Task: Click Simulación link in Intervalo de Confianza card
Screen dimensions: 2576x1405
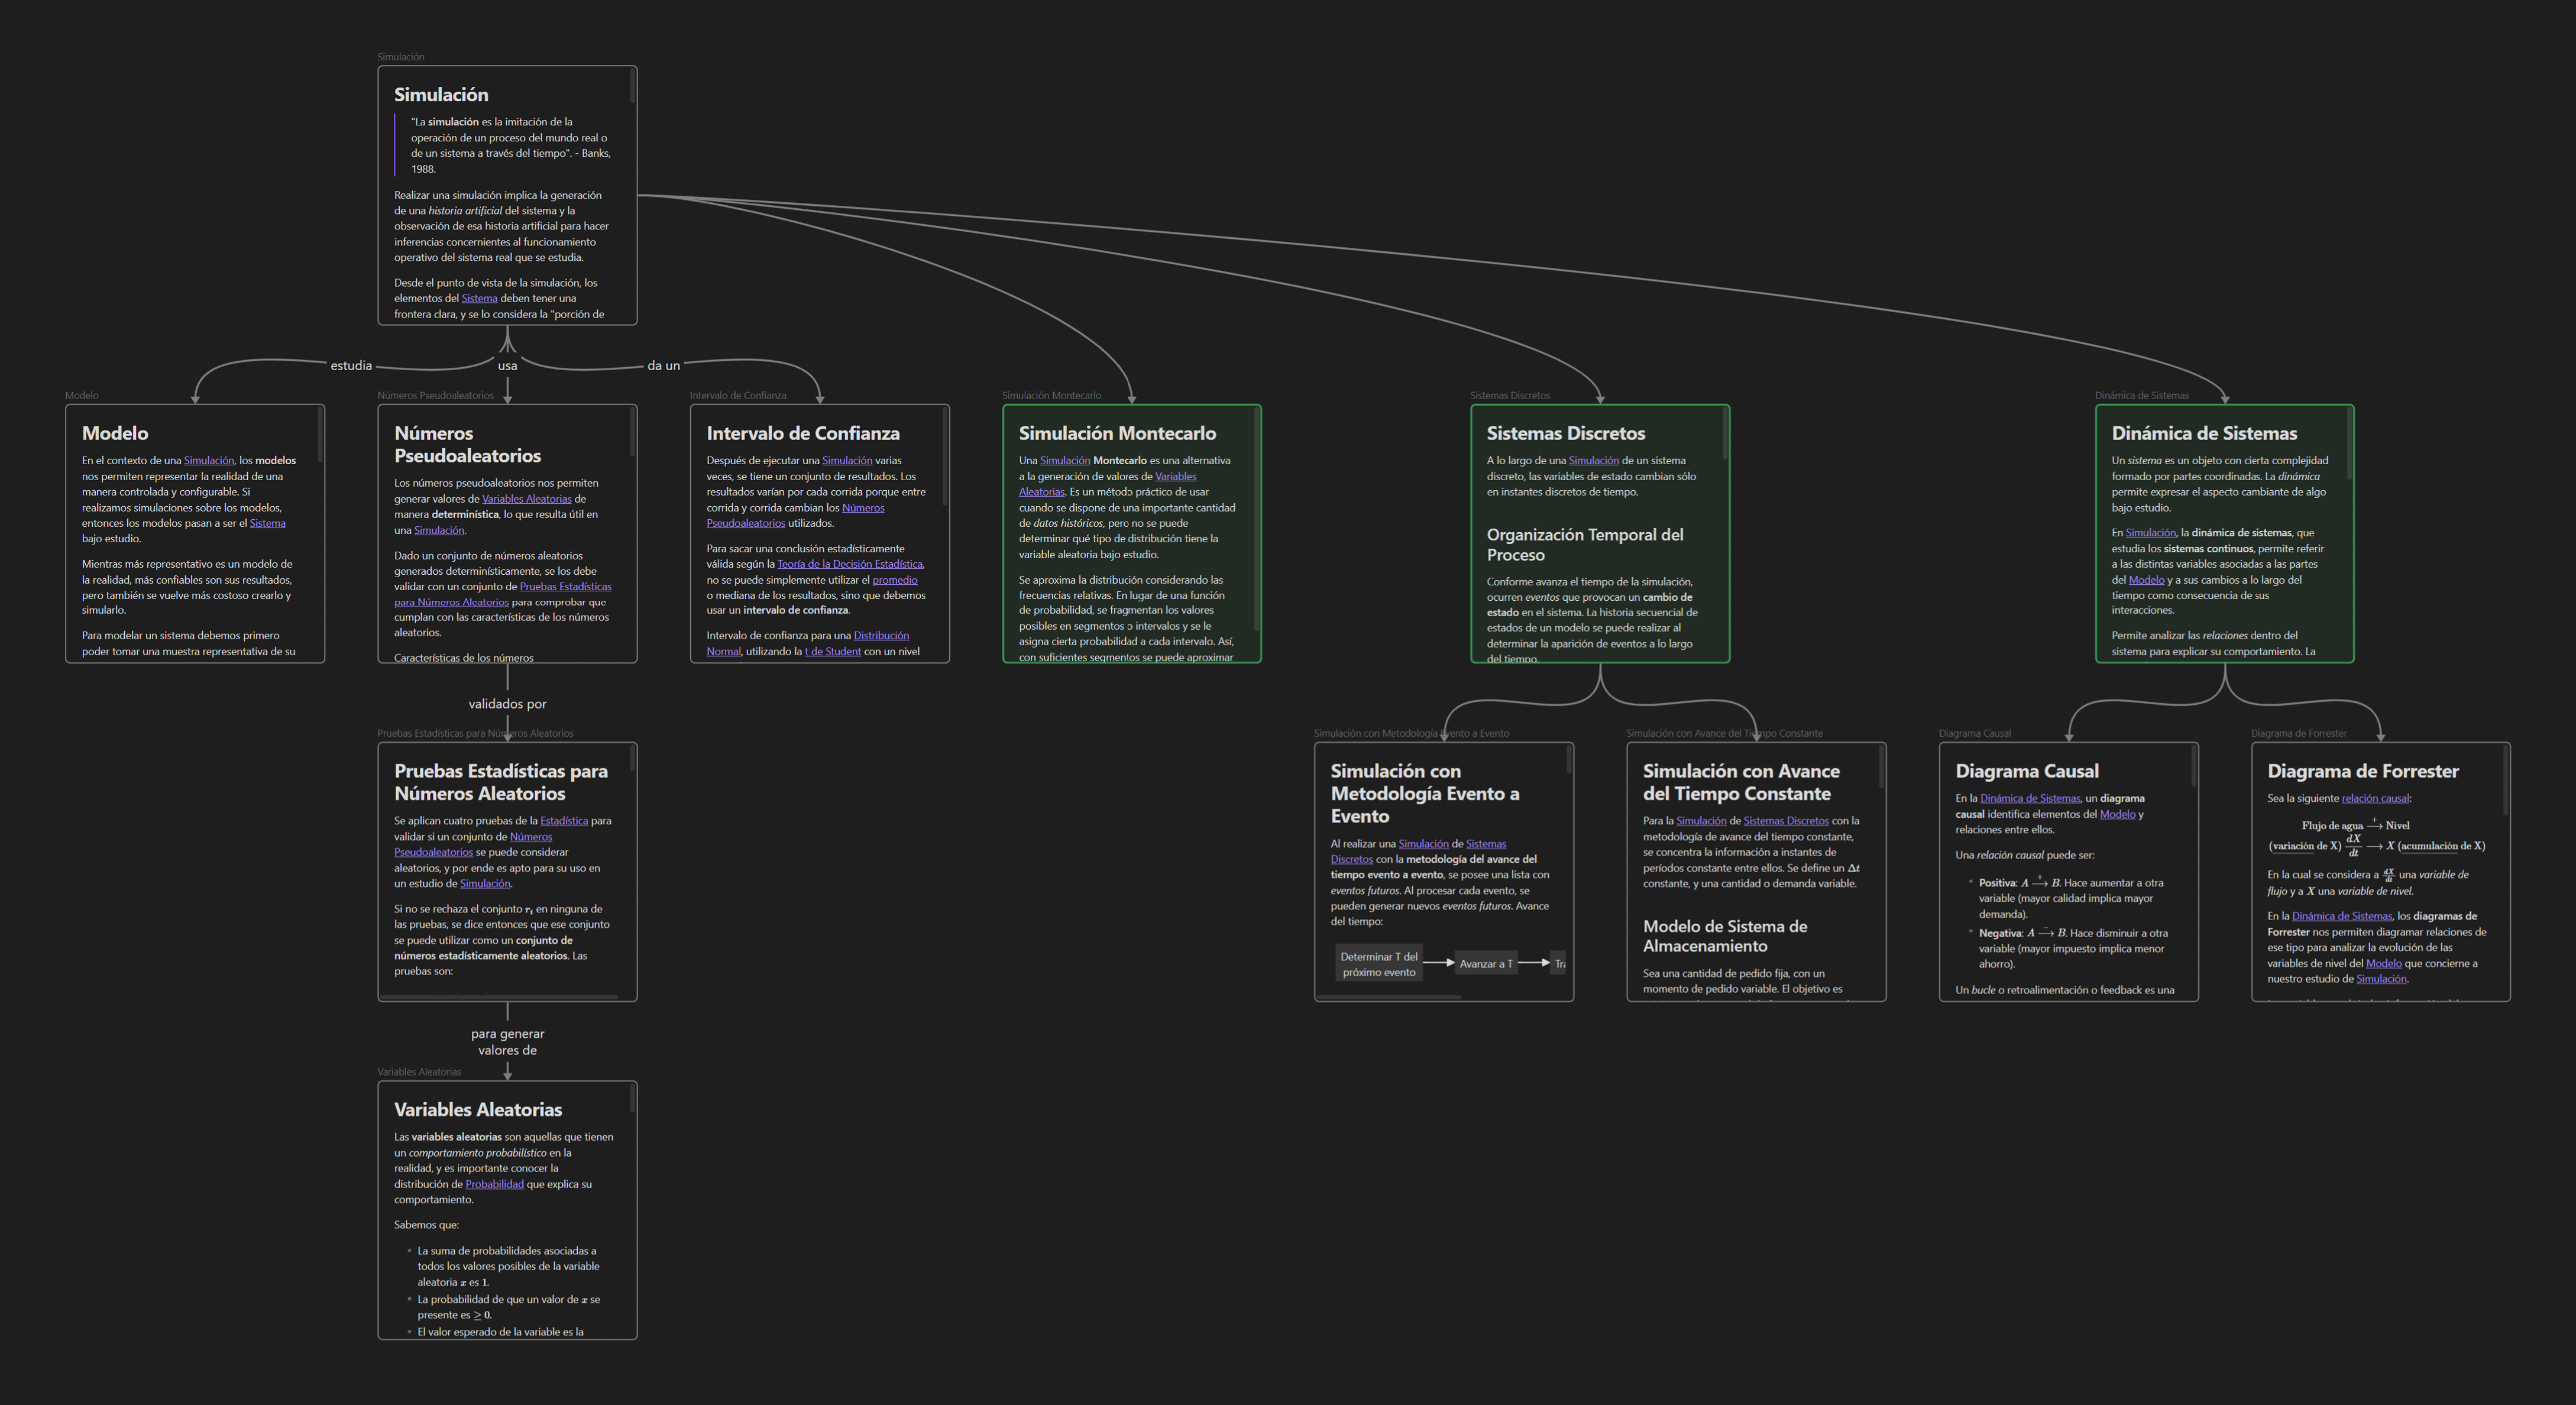Action: click(847, 460)
